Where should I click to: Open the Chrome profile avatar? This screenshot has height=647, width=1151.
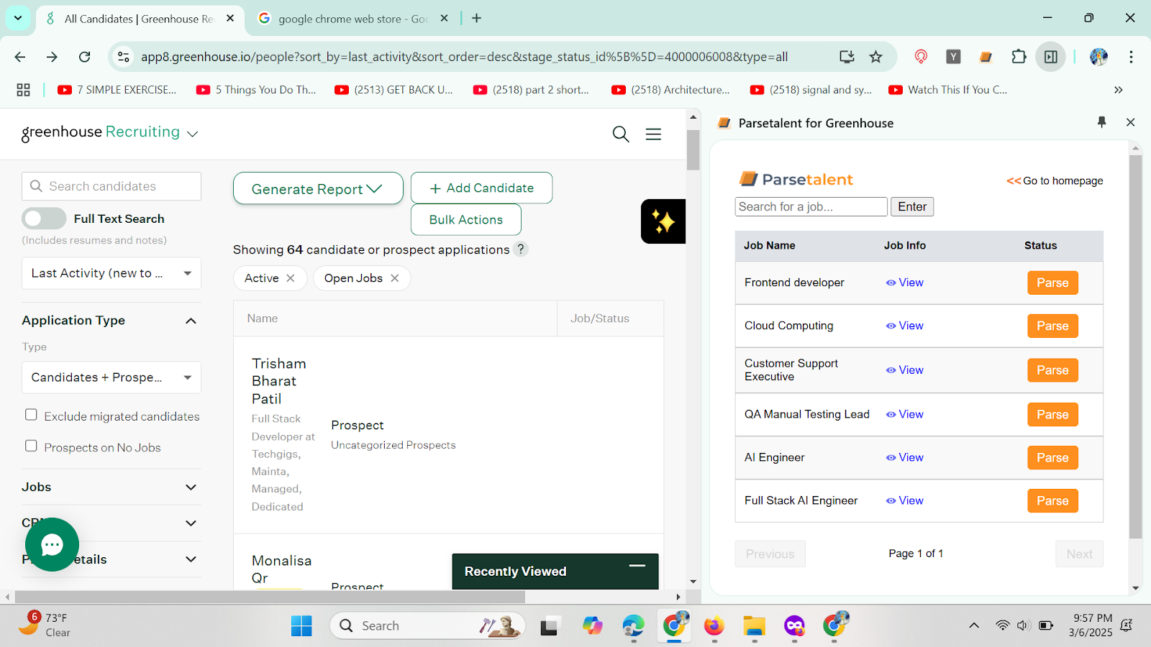pos(1098,57)
